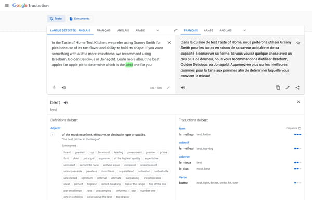This screenshot has height=200, width=312.
Task: Click the verb translation battre
Action: tap(184, 183)
